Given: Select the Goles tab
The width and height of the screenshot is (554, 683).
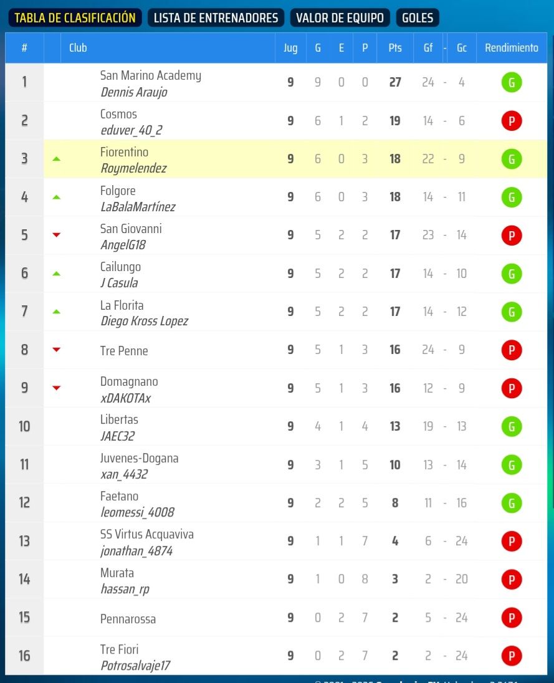Looking at the screenshot, I should 418,18.
